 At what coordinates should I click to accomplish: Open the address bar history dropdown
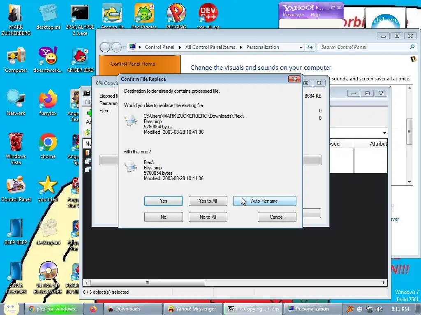pyautogui.click(x=301, y=48)
